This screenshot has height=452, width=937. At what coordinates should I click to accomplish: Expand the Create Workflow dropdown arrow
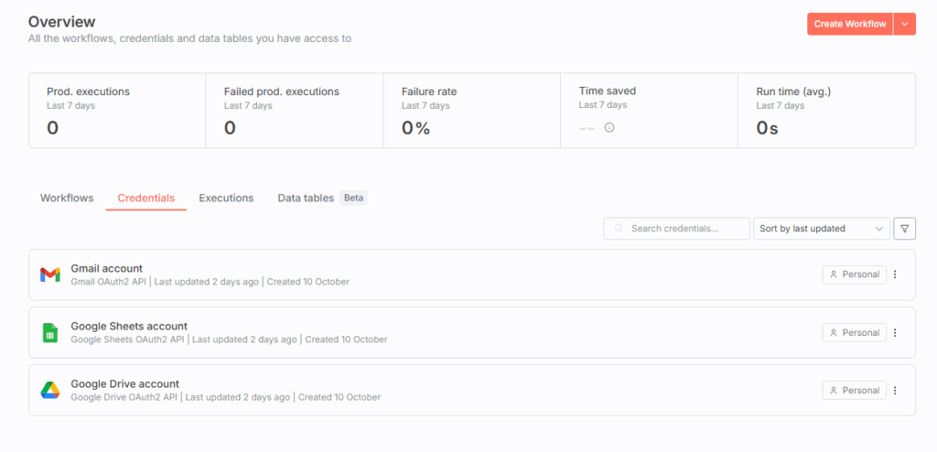pos(905,24)
